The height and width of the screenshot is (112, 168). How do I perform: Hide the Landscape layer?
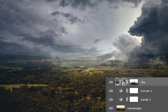click(x=111, y=108)
